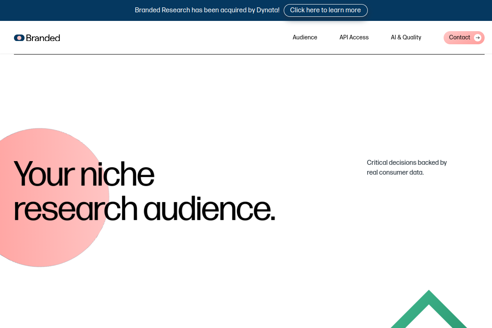Click the tagline about real consumer data

pos(406,167)
